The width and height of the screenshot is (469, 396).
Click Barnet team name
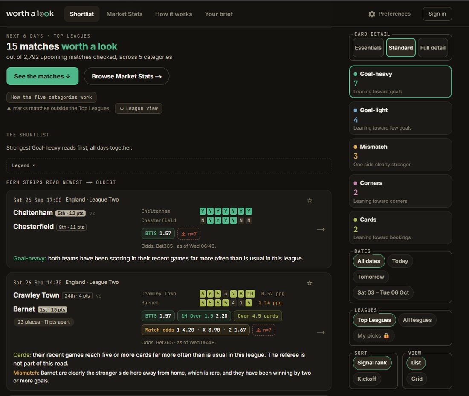point(24,309)
